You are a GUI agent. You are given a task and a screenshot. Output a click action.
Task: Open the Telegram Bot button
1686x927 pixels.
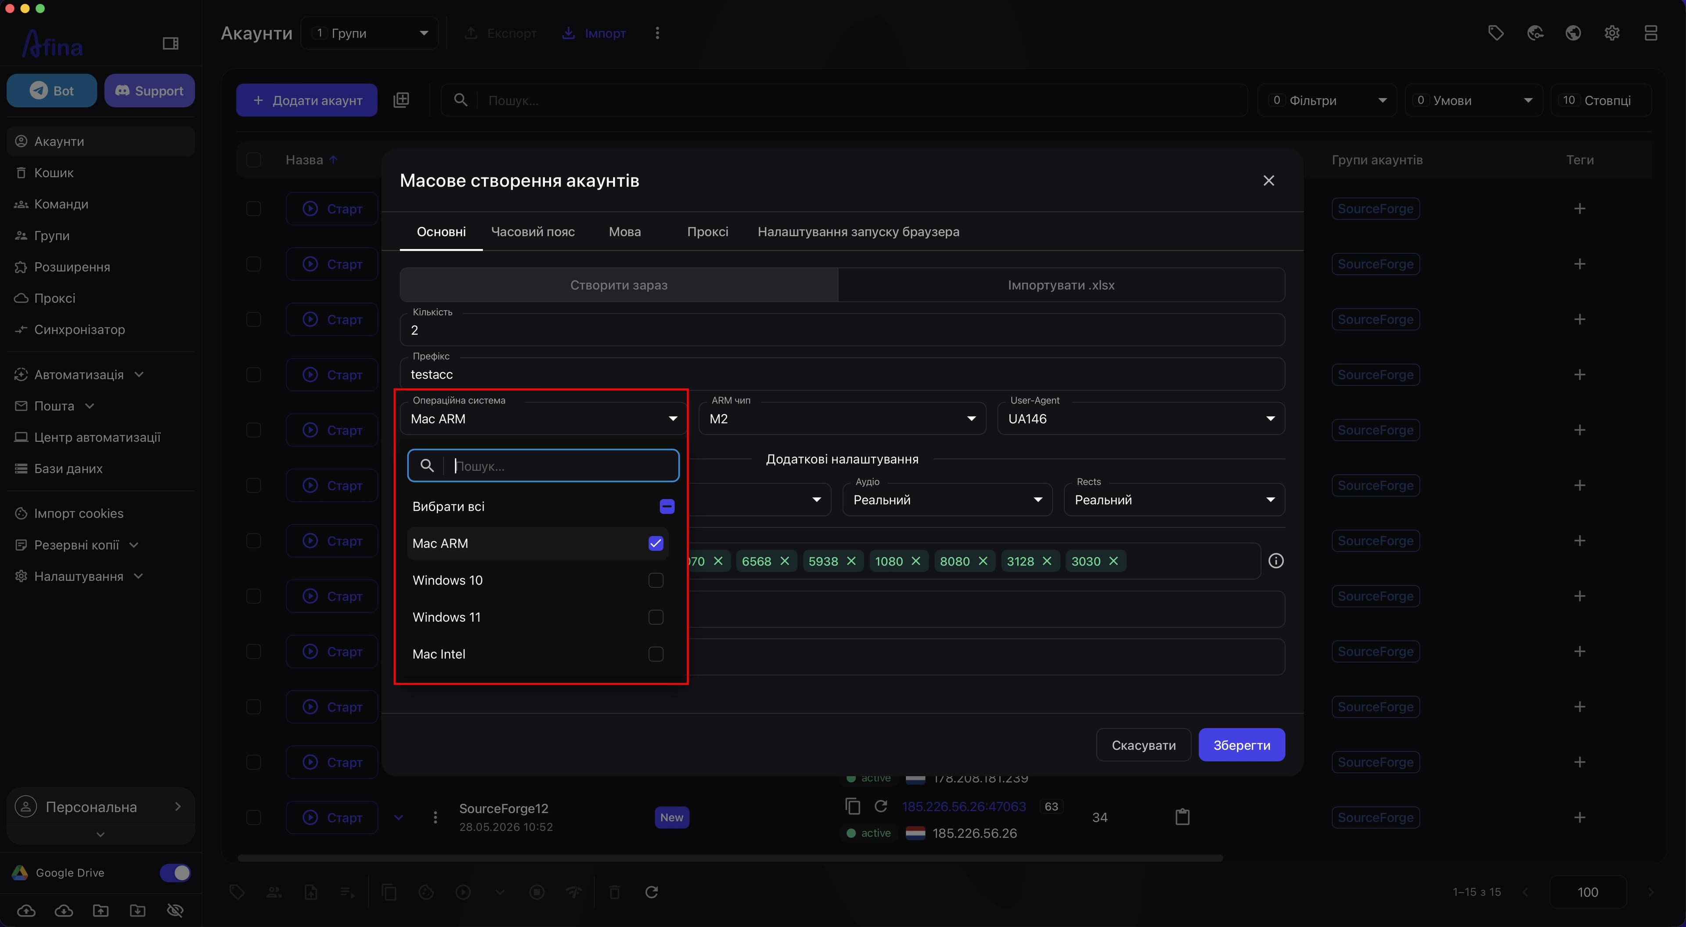(x=52, y=90)
